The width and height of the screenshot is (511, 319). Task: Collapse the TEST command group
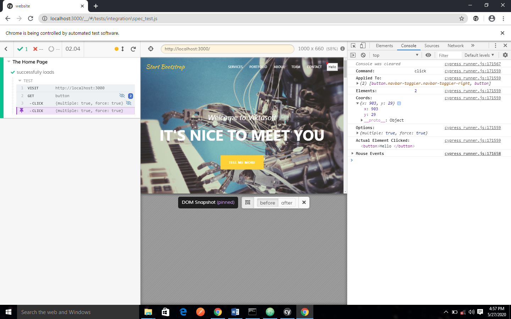click(x=20, y=81)
